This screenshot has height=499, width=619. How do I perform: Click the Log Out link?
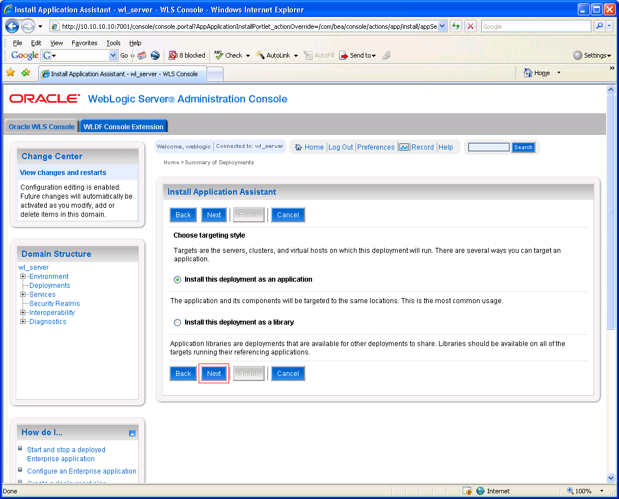click(x=340, y=147)
